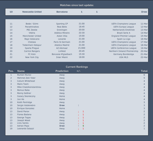Click up arrow beside Sergio Valdenebro
This screenshot has width=153, height=141.
(78, 105)
